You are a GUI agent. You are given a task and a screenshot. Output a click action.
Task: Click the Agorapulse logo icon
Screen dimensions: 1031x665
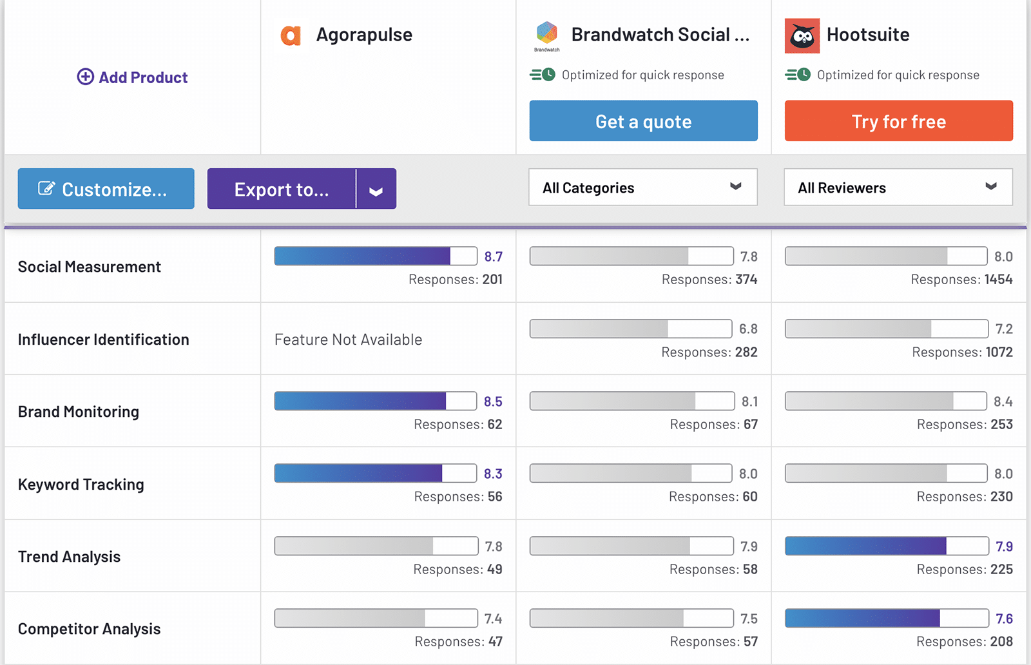(x=291, y=35)
